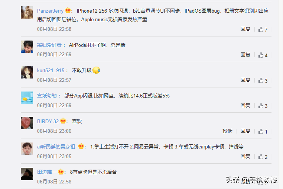Click the crown badge next to 田边雄一

click(x=61, y=171)
